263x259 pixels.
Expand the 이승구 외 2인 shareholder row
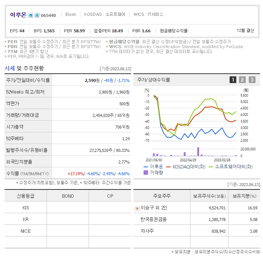(x=137, y=208)
